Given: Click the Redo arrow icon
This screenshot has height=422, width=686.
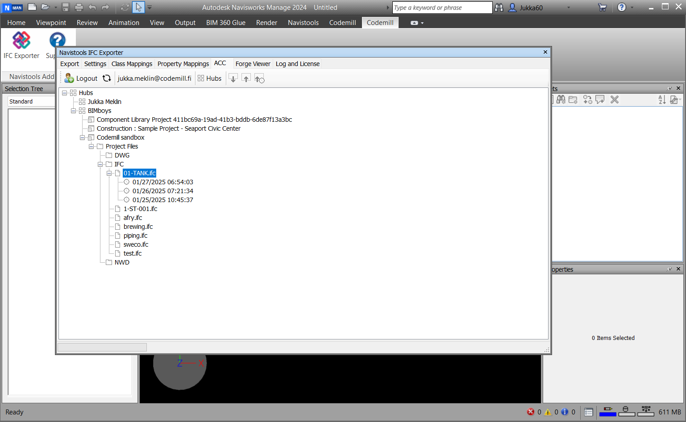Looking at the screenshot, I should click(x=105, y=7).
